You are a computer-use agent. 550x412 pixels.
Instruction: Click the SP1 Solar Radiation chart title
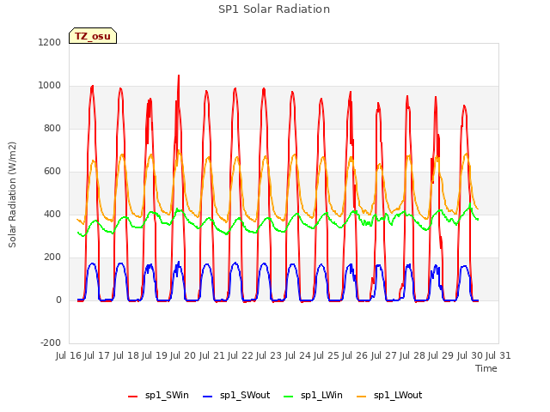(274, 9)
